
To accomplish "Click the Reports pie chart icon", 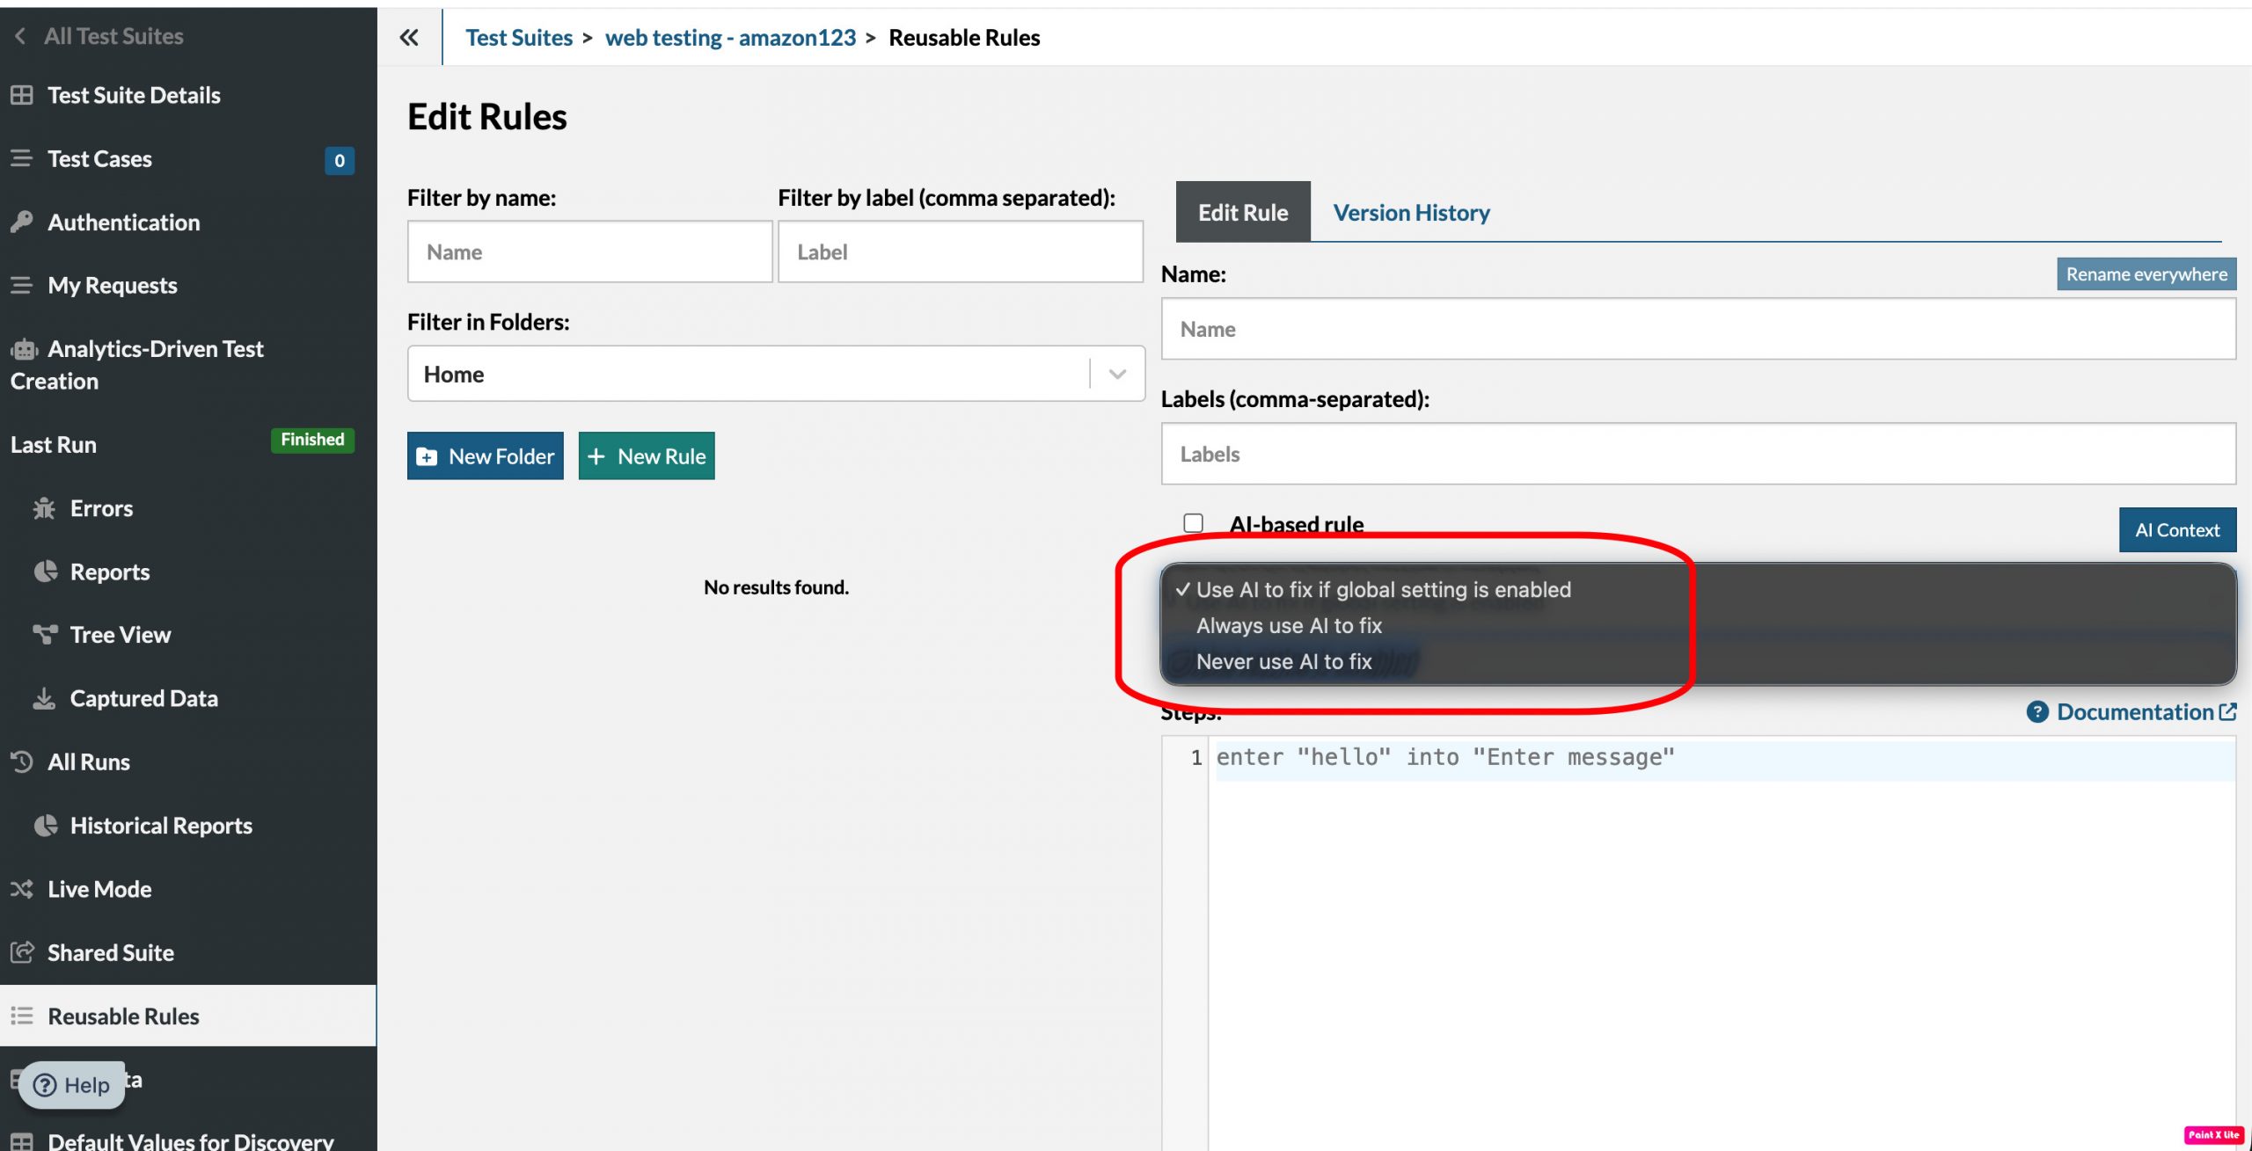I will coord(46,572).
